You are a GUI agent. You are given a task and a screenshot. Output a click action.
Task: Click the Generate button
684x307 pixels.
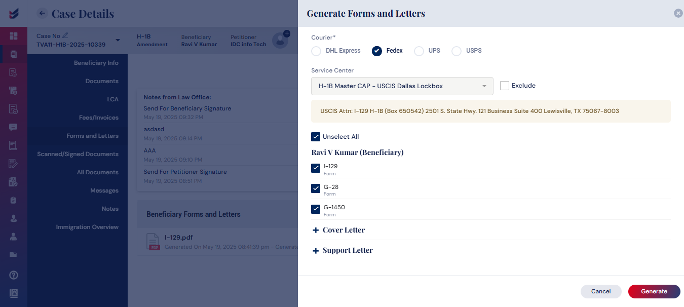pos(654,291)
